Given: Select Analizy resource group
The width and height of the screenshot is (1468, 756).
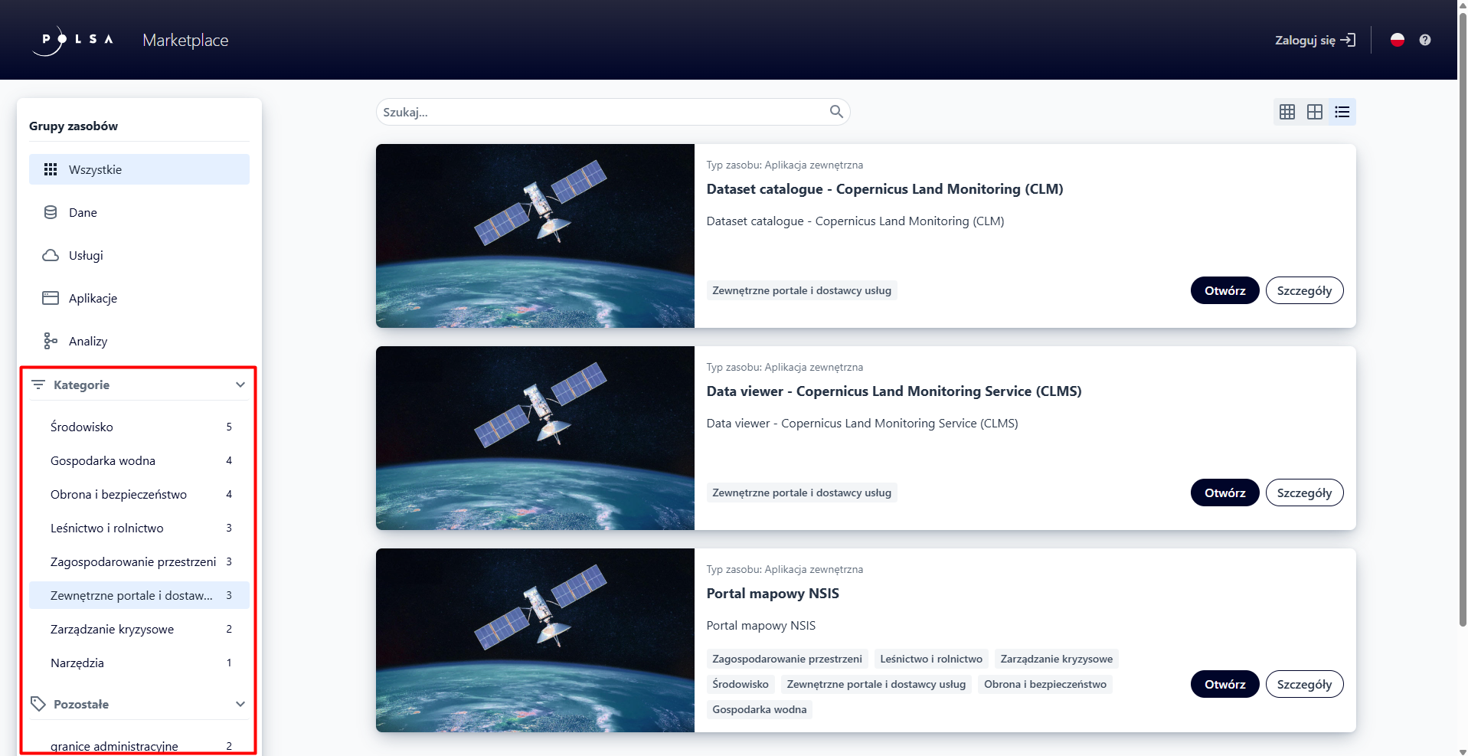Looking at the screenshot, I should pos(139,341).
